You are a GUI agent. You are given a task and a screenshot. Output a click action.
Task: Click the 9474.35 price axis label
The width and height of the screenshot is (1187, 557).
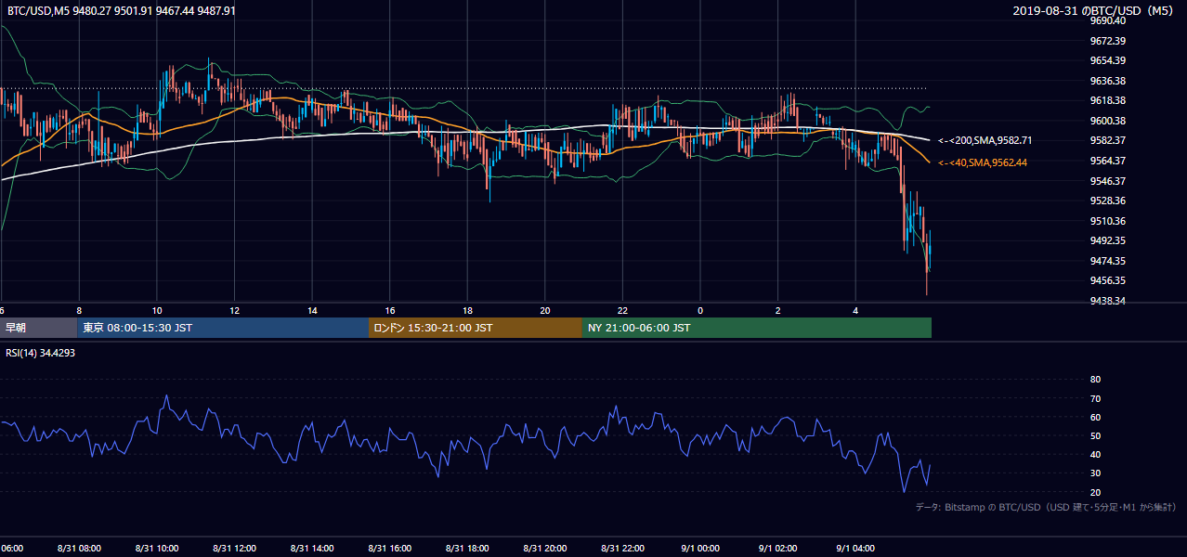tap(1108, 261)
